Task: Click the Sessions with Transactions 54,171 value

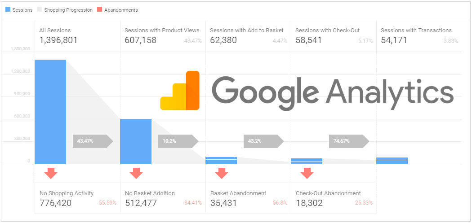Action: click(394, 40)
